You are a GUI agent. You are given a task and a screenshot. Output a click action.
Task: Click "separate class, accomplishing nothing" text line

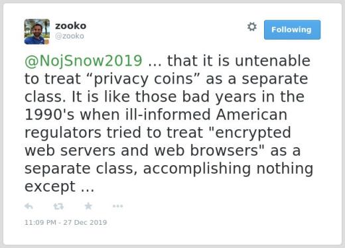[x=169, y=168]
